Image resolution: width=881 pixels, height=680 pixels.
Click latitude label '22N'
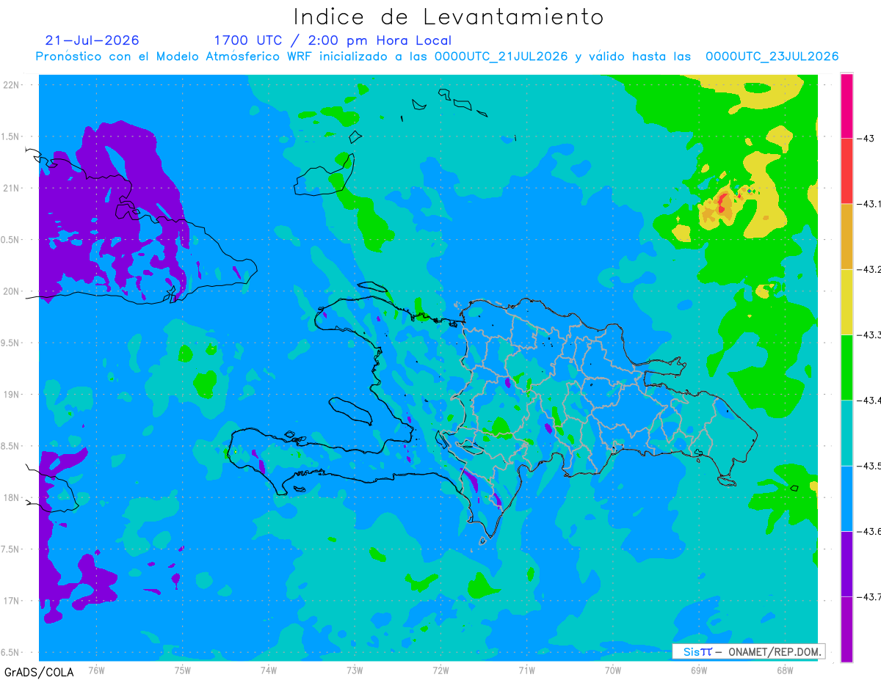tap(12, 85)
